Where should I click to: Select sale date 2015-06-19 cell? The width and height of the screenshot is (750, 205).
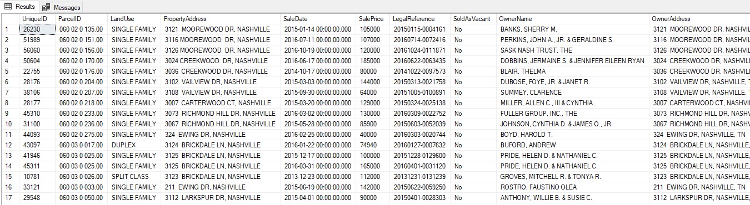(x=318, y=187)
